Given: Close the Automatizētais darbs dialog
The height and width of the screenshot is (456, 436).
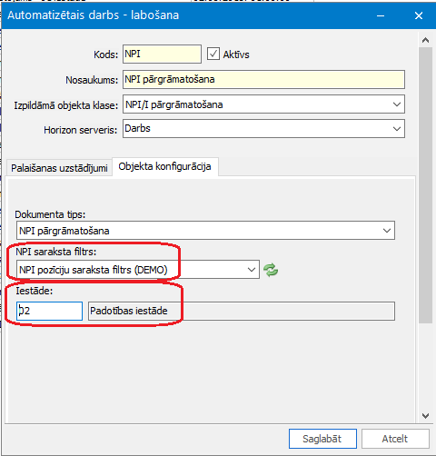Looking at the screenshot, I should point(419,15).
